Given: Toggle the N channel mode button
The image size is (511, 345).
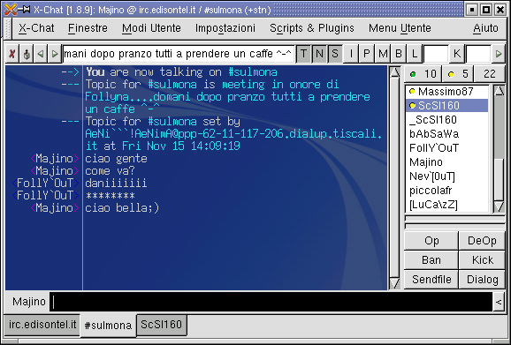Looking at the screenshot, I should click(319, 54).
